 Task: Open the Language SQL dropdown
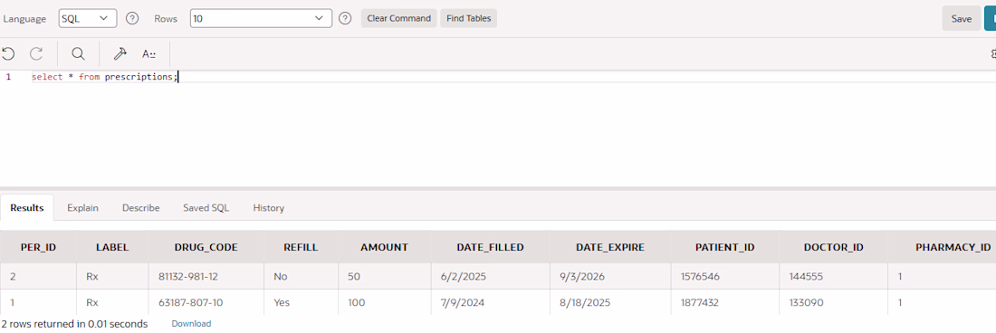click(88, 18)
